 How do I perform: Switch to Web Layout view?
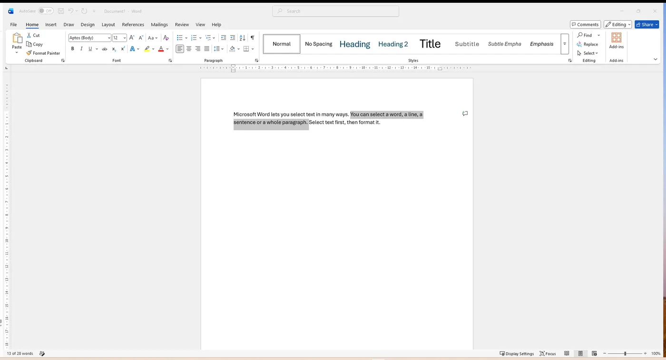pyautogui.click(x=594, y=353)
